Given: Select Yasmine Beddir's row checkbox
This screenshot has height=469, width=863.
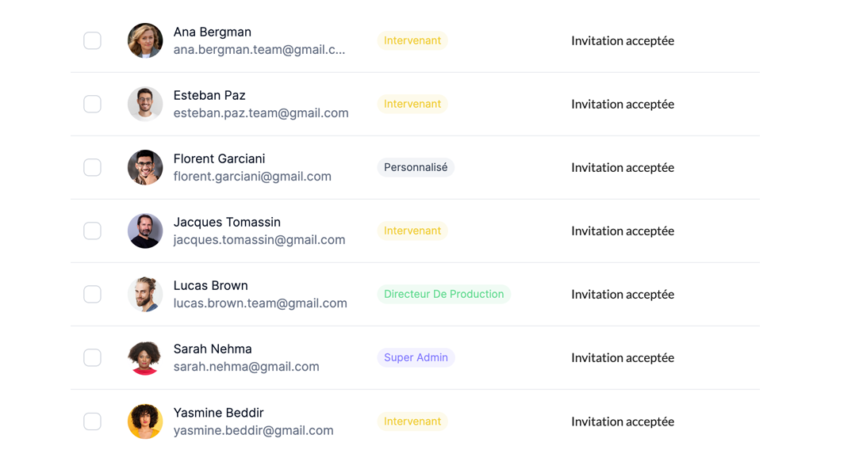Looking at the screenshot, I should (93, 421).
